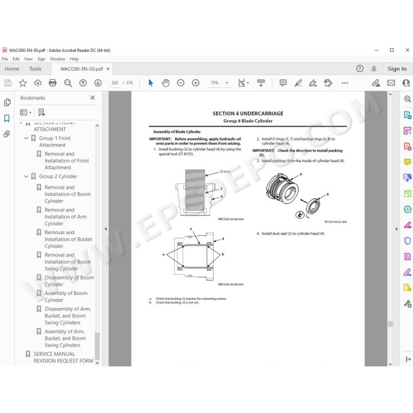Toggle Page Thumbnails panel icon in sidebar
Viewport: 413px width, 413px height.
tap(7, 102)
